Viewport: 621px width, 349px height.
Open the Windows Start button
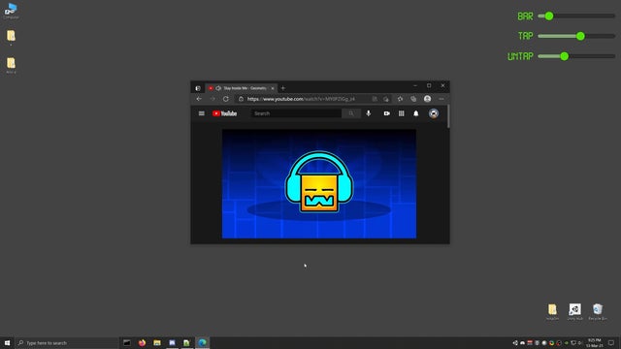coord(7,342)
